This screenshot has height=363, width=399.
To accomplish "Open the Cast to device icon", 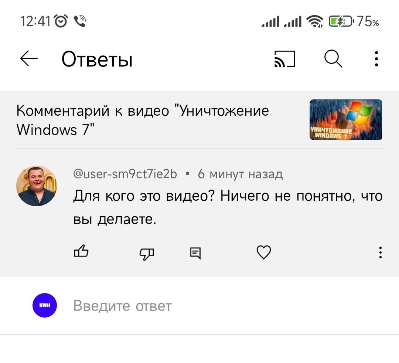I will 284,59.
